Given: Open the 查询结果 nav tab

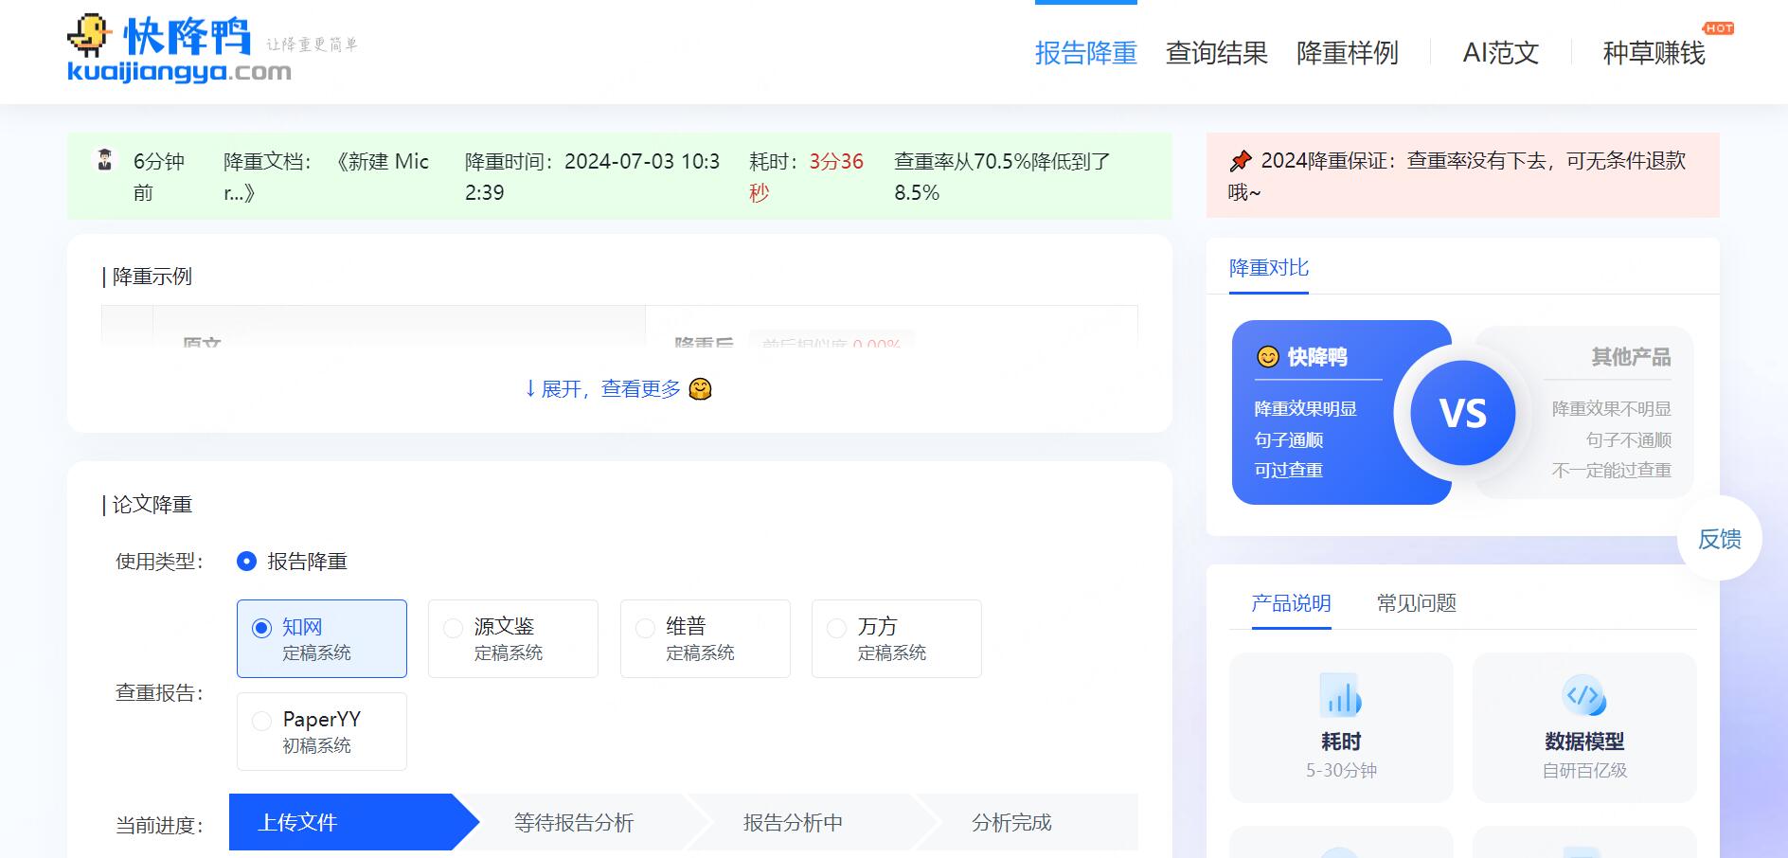Looking at the screenshot, I should 1217,53.
